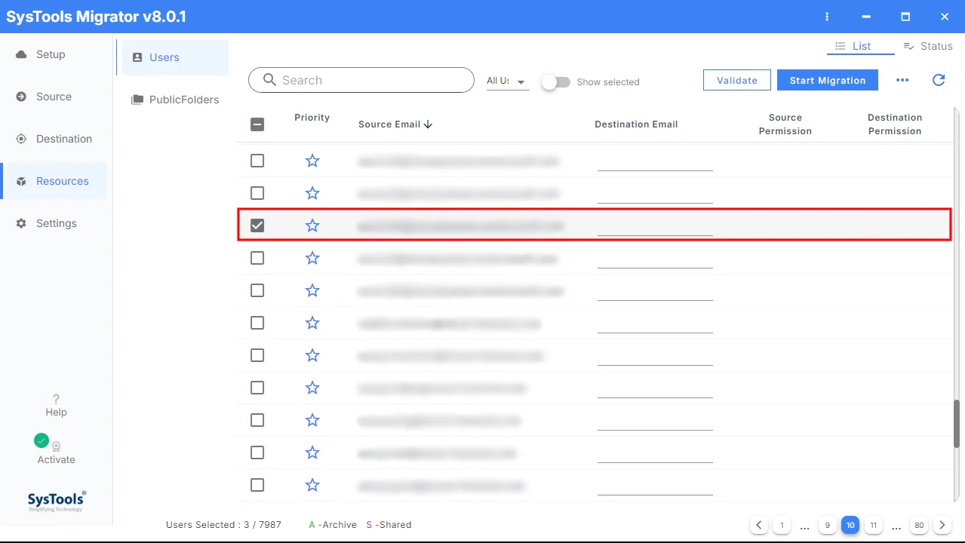Viewport: 965px width, 543px height.
Task: Jump to page 1
Action: 782,525
